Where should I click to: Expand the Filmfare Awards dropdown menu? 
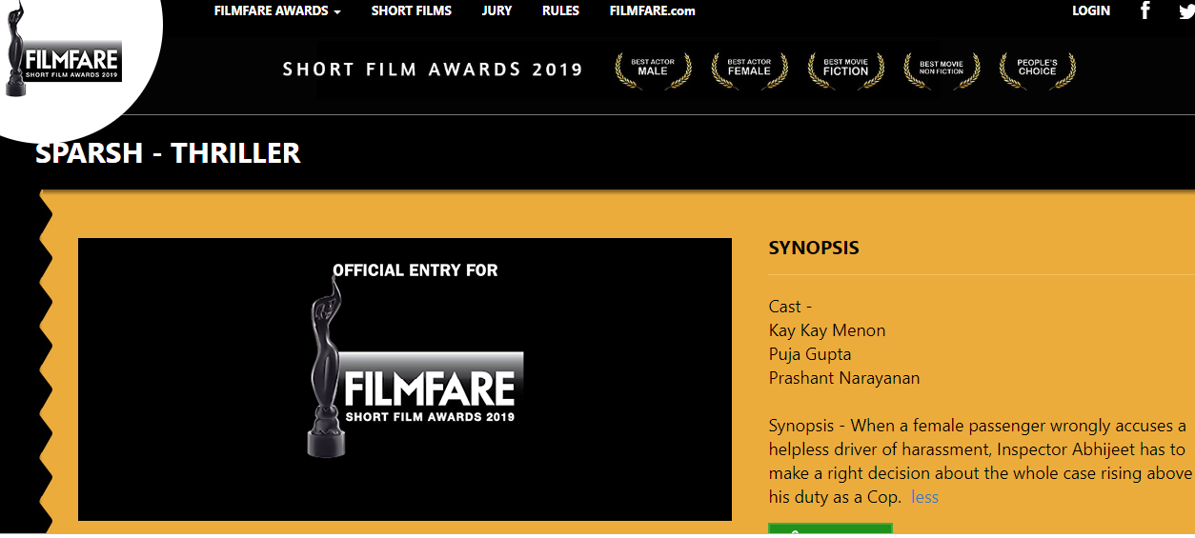[x=277, y=11]
